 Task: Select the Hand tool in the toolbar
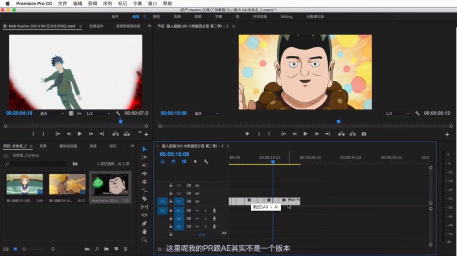(144, 231)
